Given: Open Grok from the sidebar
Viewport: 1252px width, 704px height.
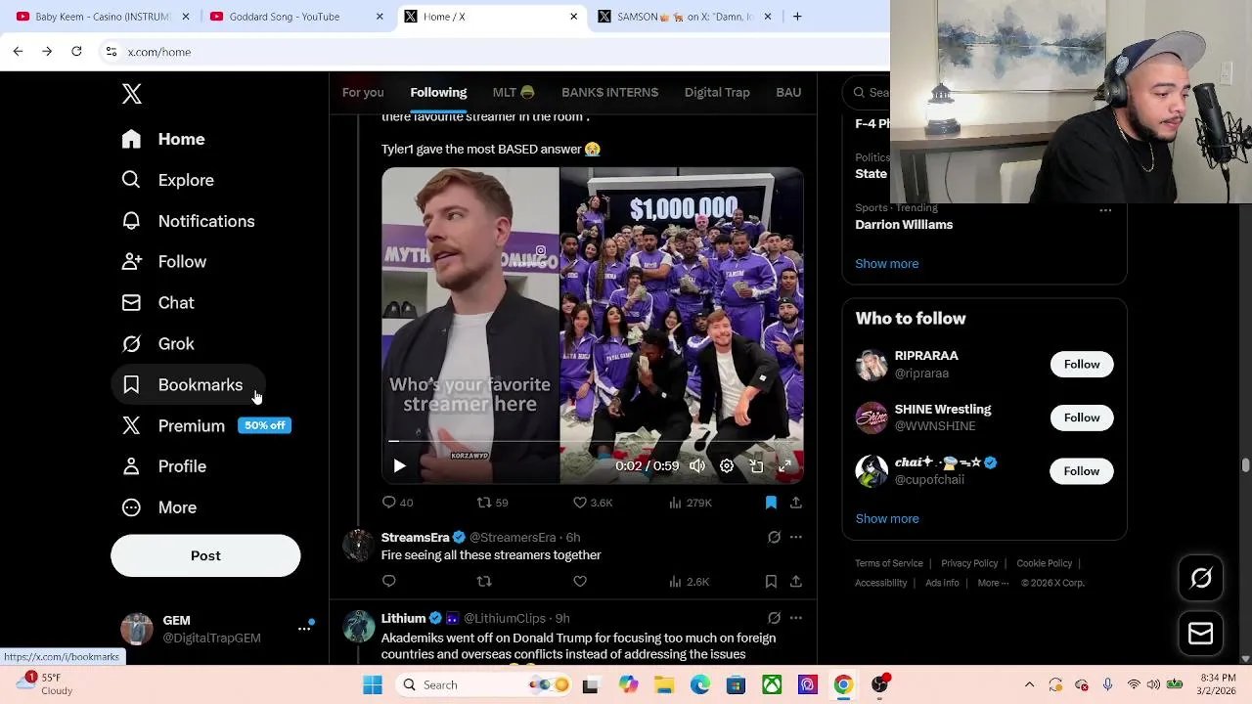Looking at the screenshot, I should point(157,344).
